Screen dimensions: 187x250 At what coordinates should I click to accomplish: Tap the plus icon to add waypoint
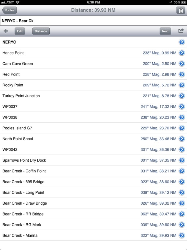click(6, 31)
